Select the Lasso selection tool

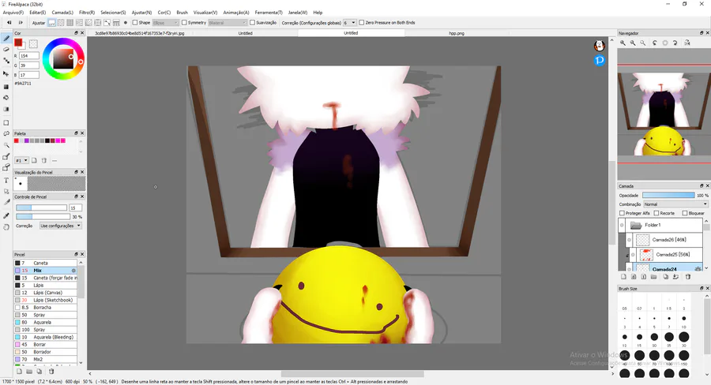pos(6,133)
